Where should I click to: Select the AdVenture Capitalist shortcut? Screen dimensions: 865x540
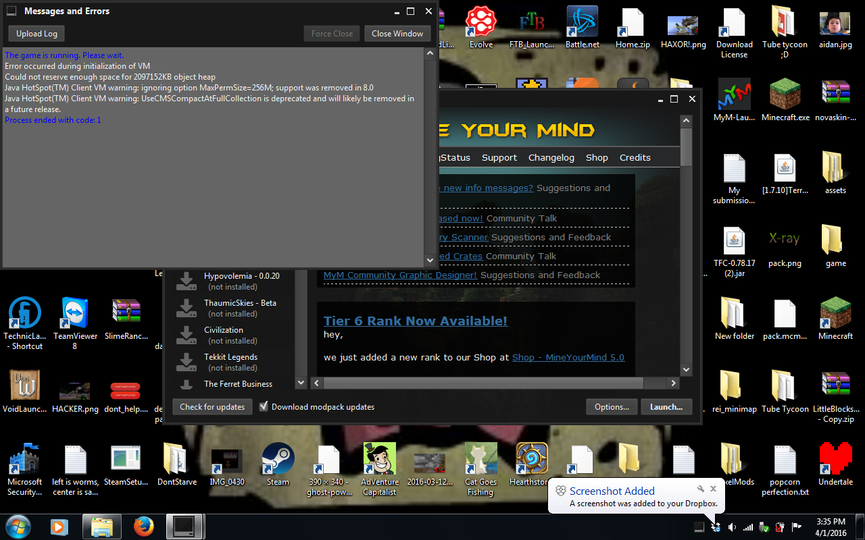point(379,469)
